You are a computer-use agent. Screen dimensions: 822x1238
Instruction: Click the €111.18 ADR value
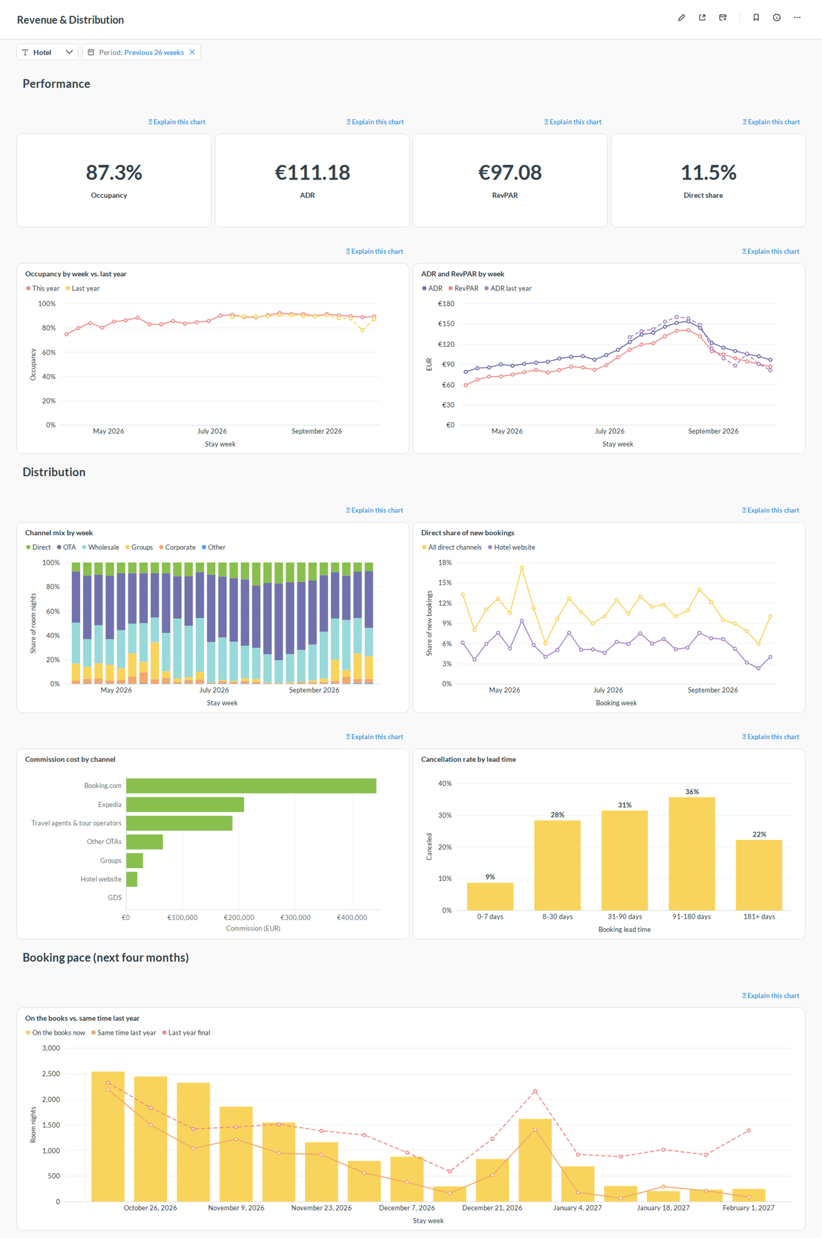[312, 173]
